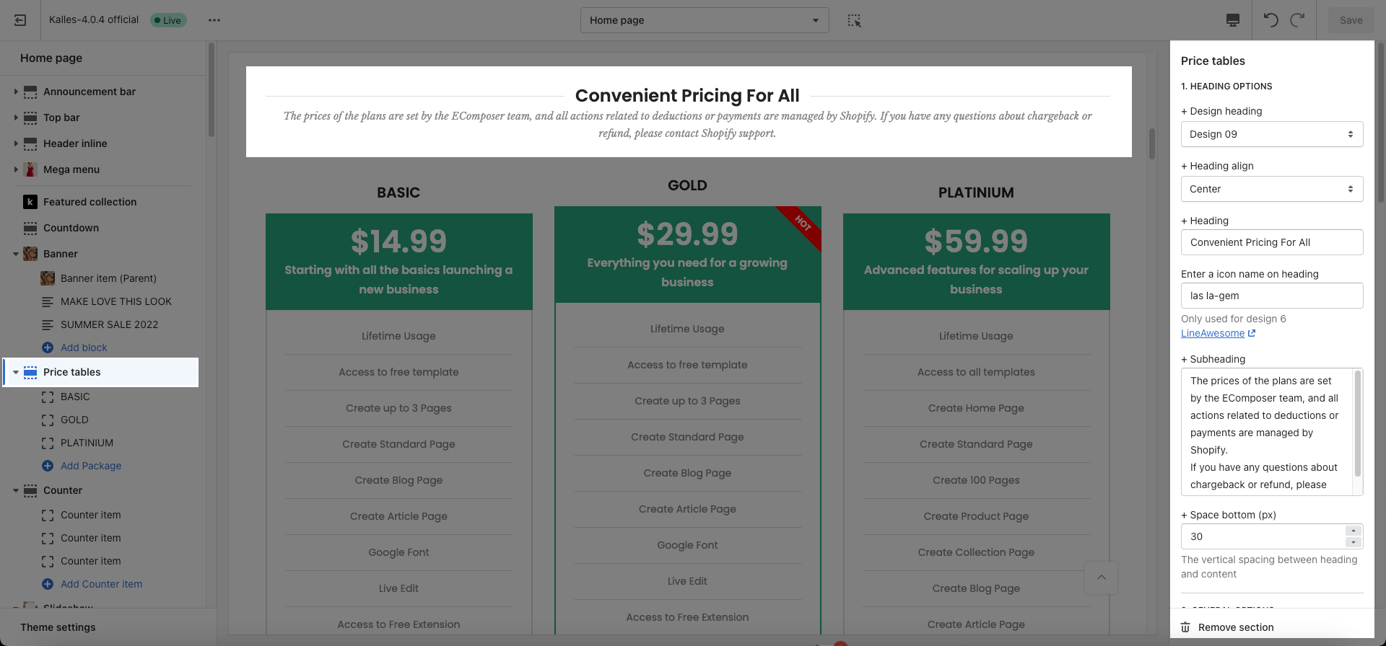Click the Countdown section icon
The width and height of the screenshot is (1386, 646).
[30, 228]
